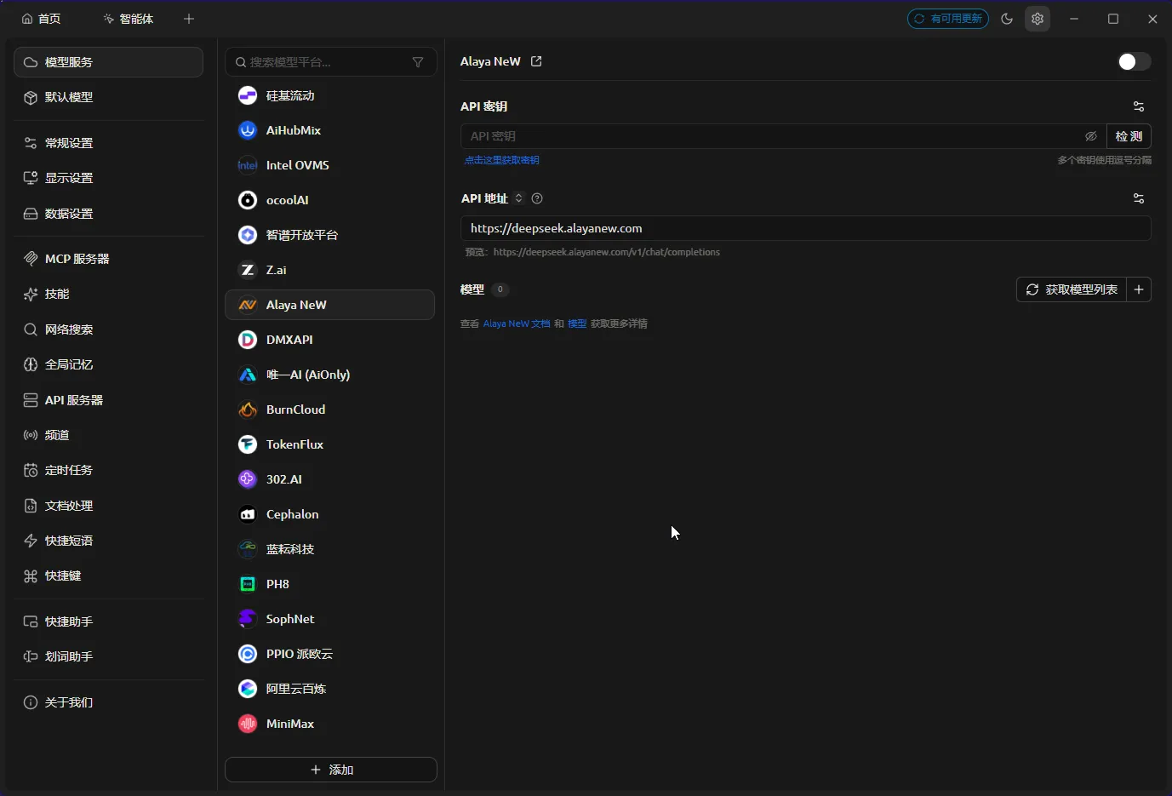Focus the API 密钥 input field
Screen dimensions: 1172x796
770,136
